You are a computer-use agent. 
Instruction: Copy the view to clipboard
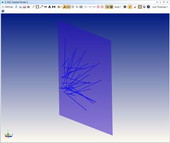20,7
